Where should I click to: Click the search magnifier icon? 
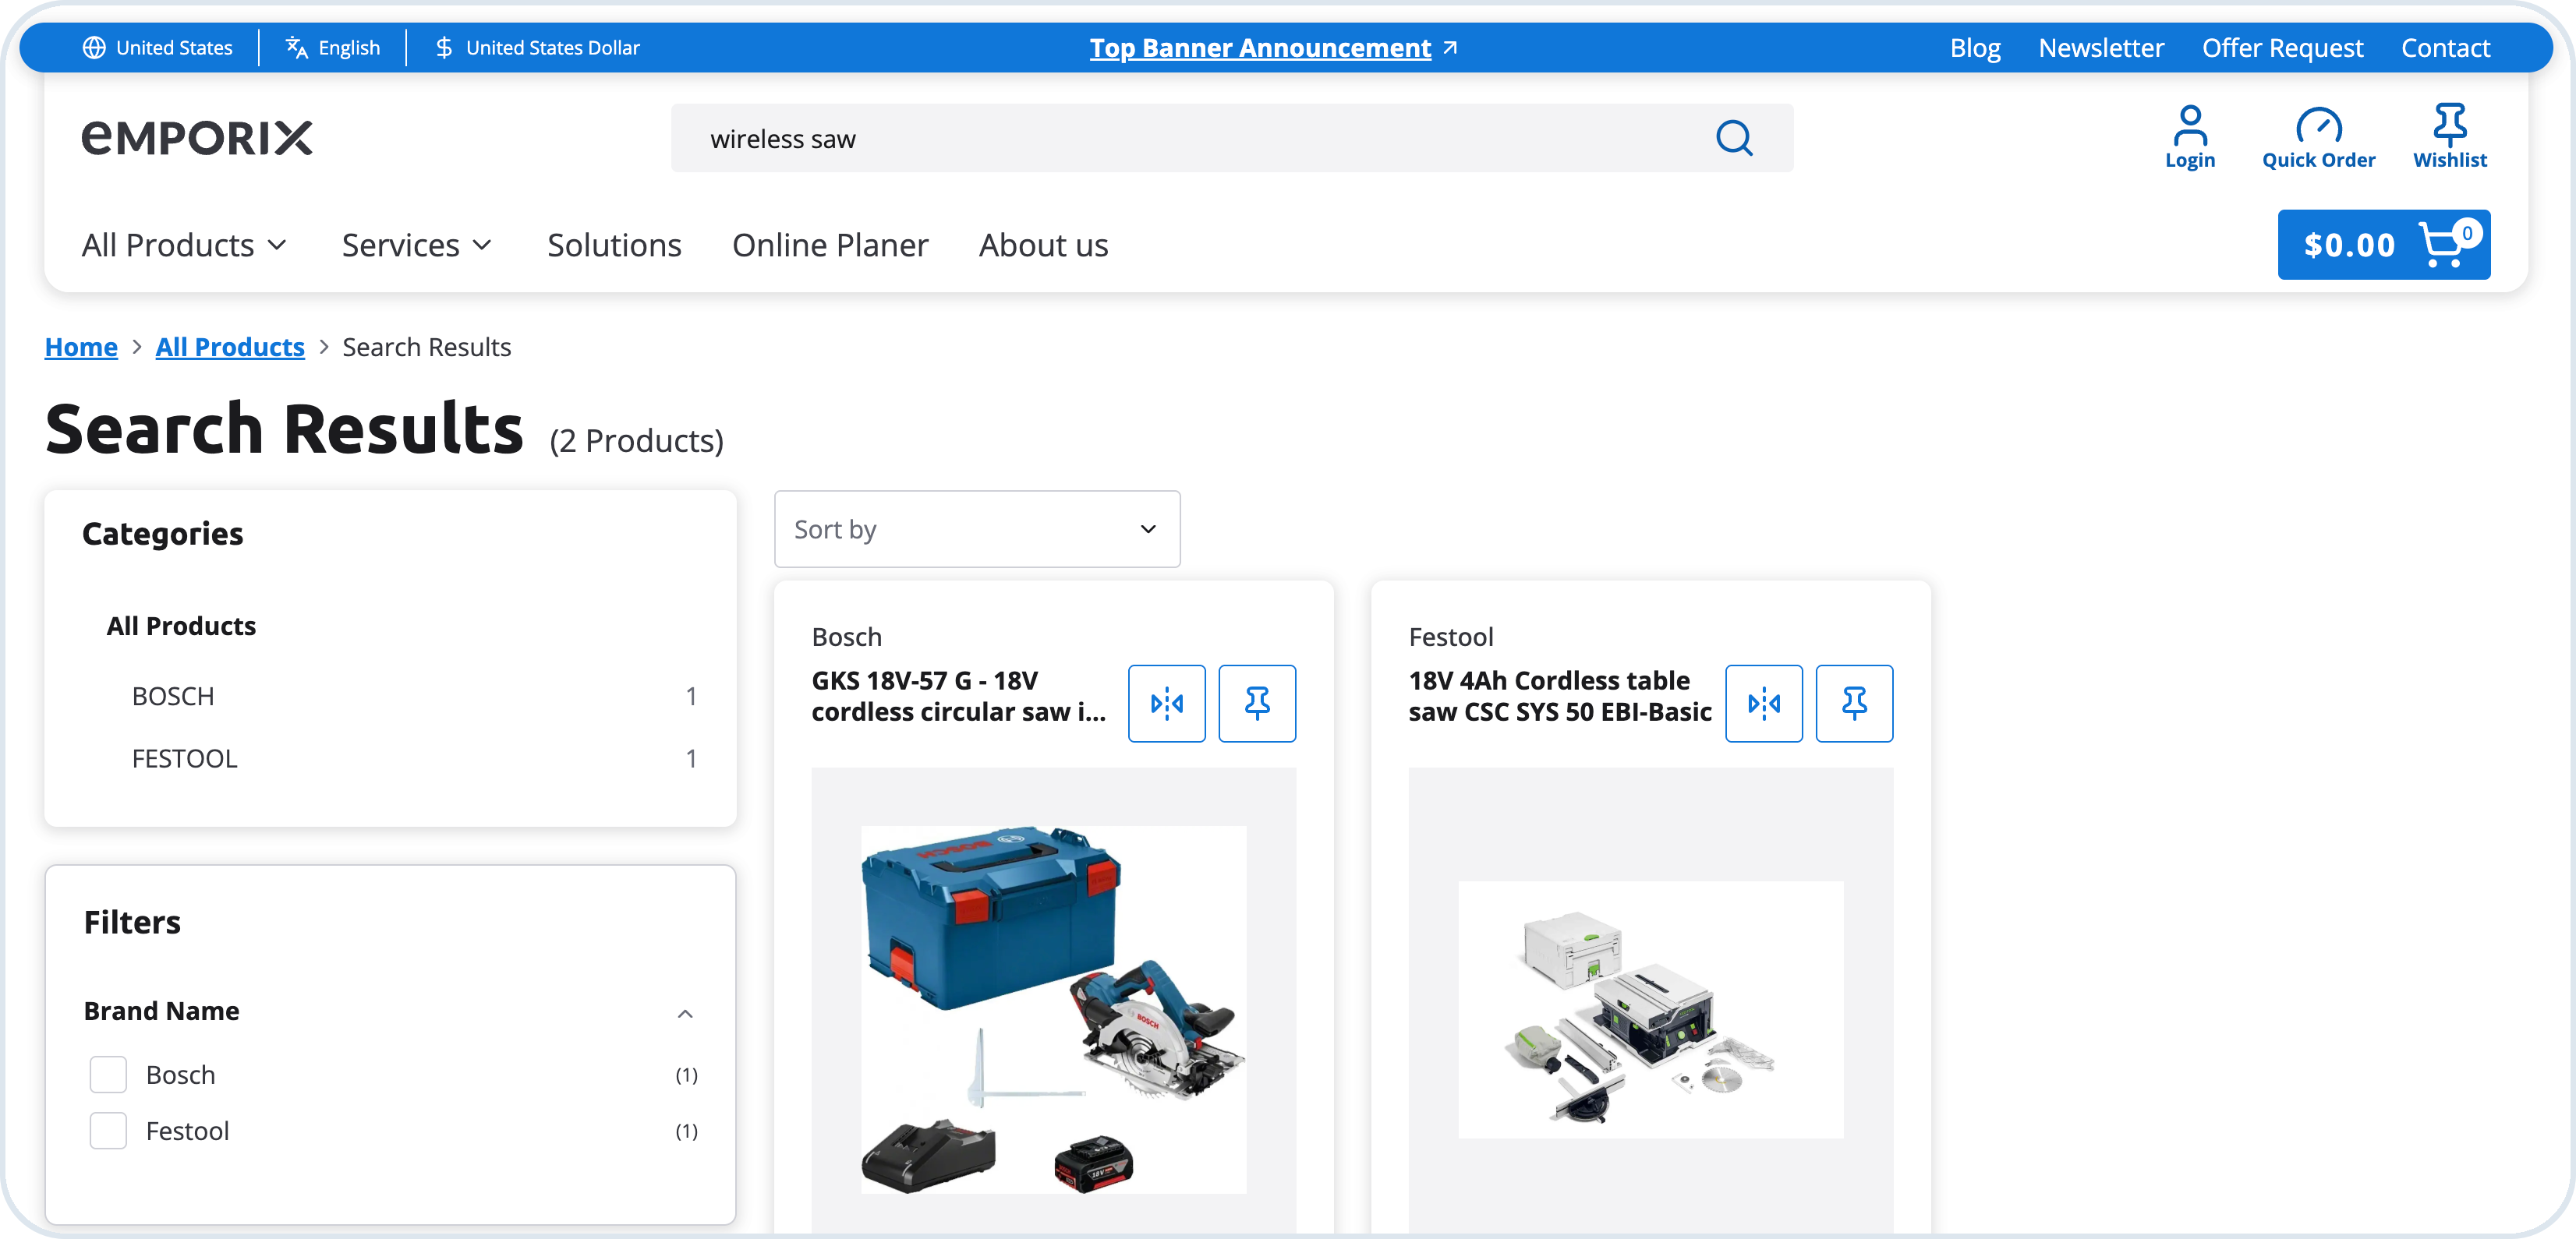pos(1734,138)
